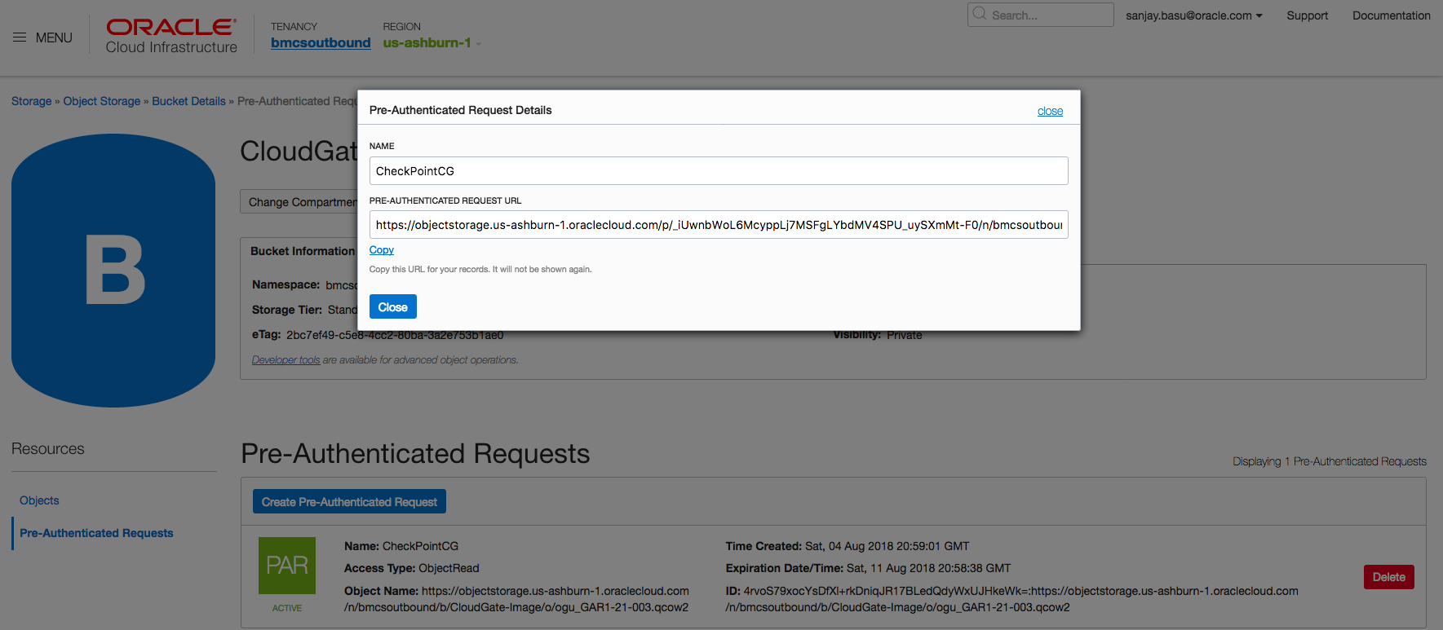Click the search magnifier icon
The image size is (1443, 630).
980,15
